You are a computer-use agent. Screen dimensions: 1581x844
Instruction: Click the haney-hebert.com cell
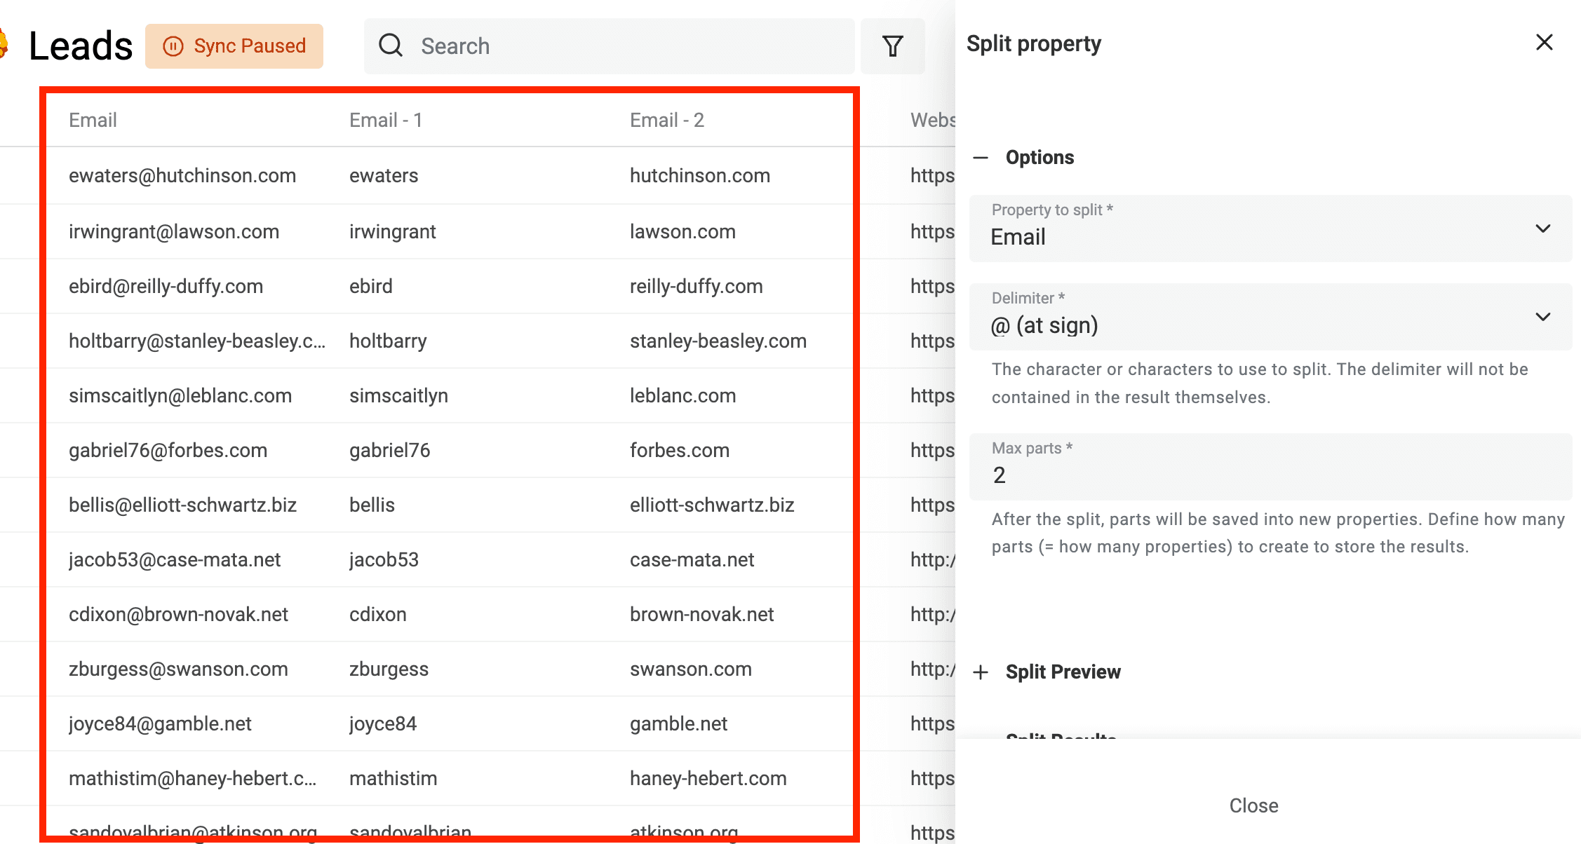708,779
